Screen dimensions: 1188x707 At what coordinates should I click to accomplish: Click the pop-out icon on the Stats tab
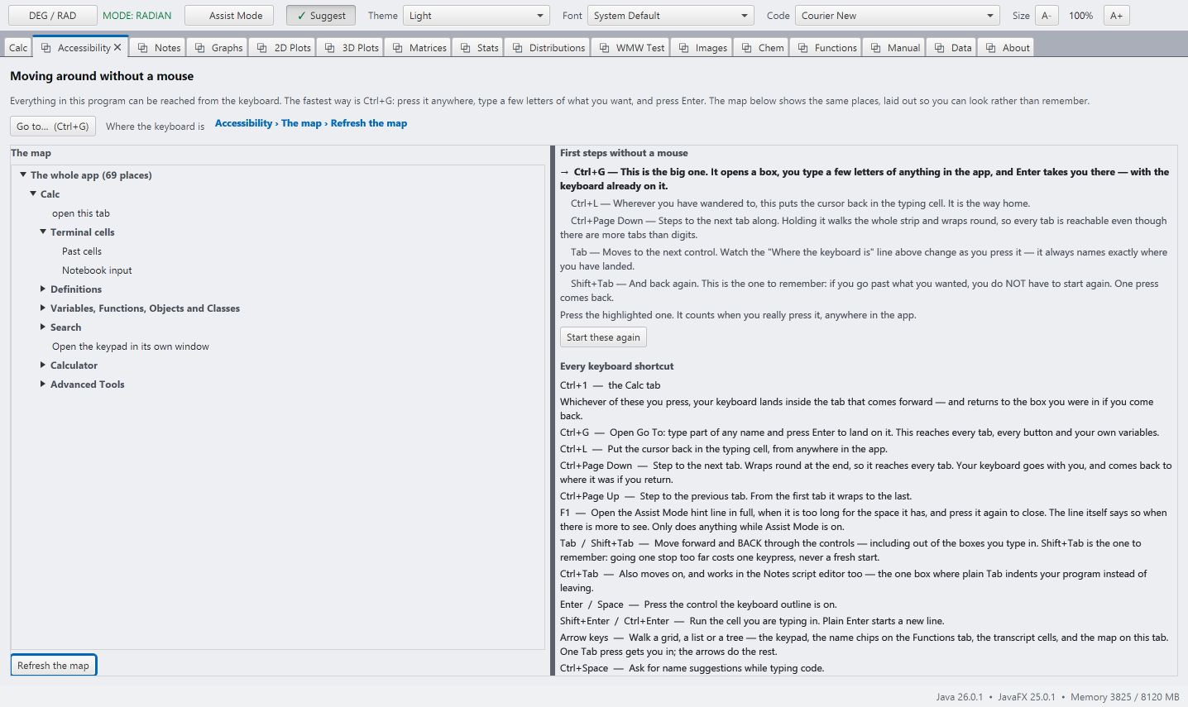466,48
